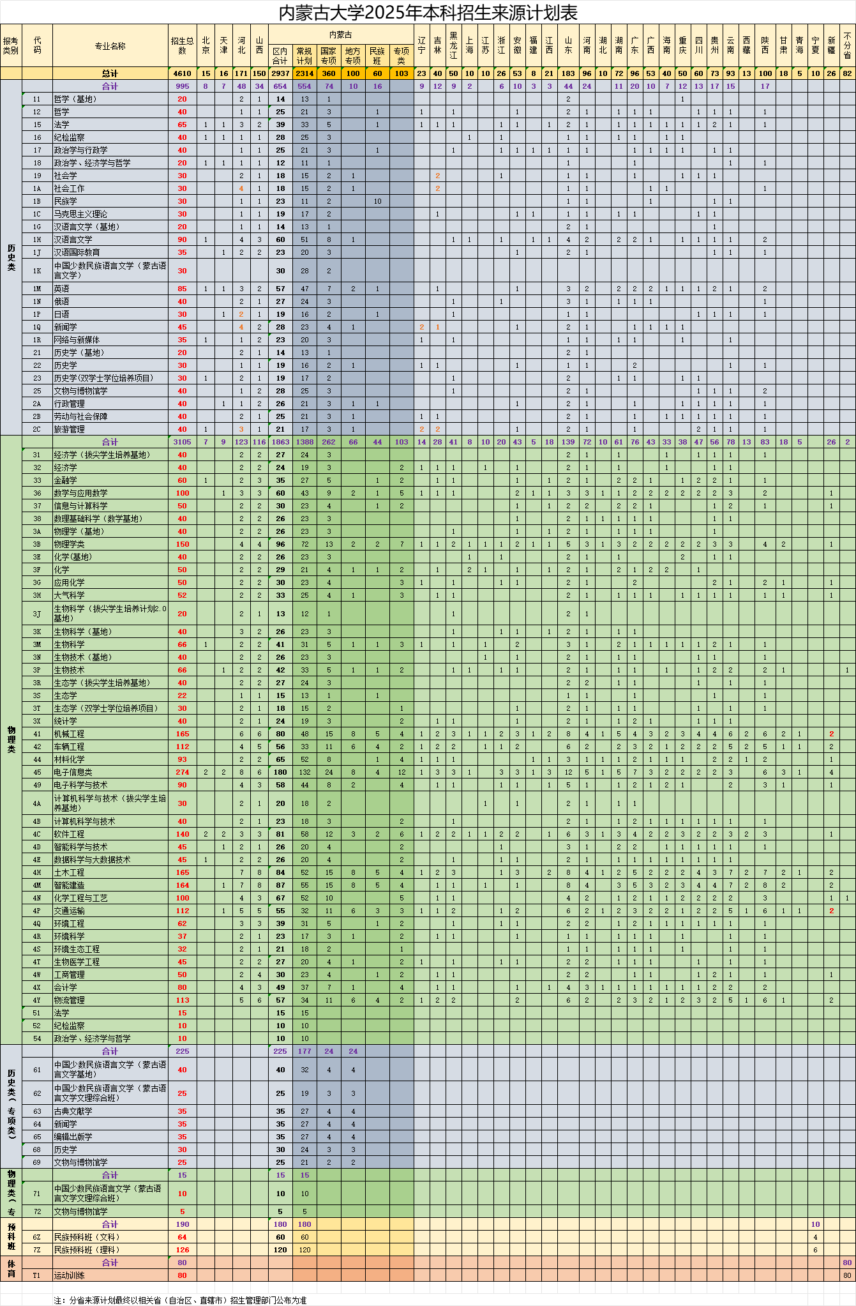856x1306 pixels.
Task: Select the 总计 row label
Action: [x=110, y=73]
